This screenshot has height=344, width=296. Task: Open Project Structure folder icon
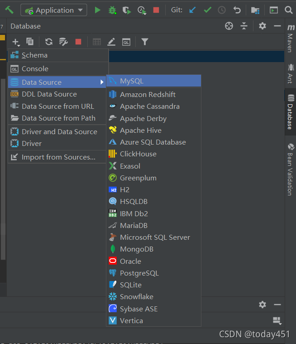[x=255, y=10]
